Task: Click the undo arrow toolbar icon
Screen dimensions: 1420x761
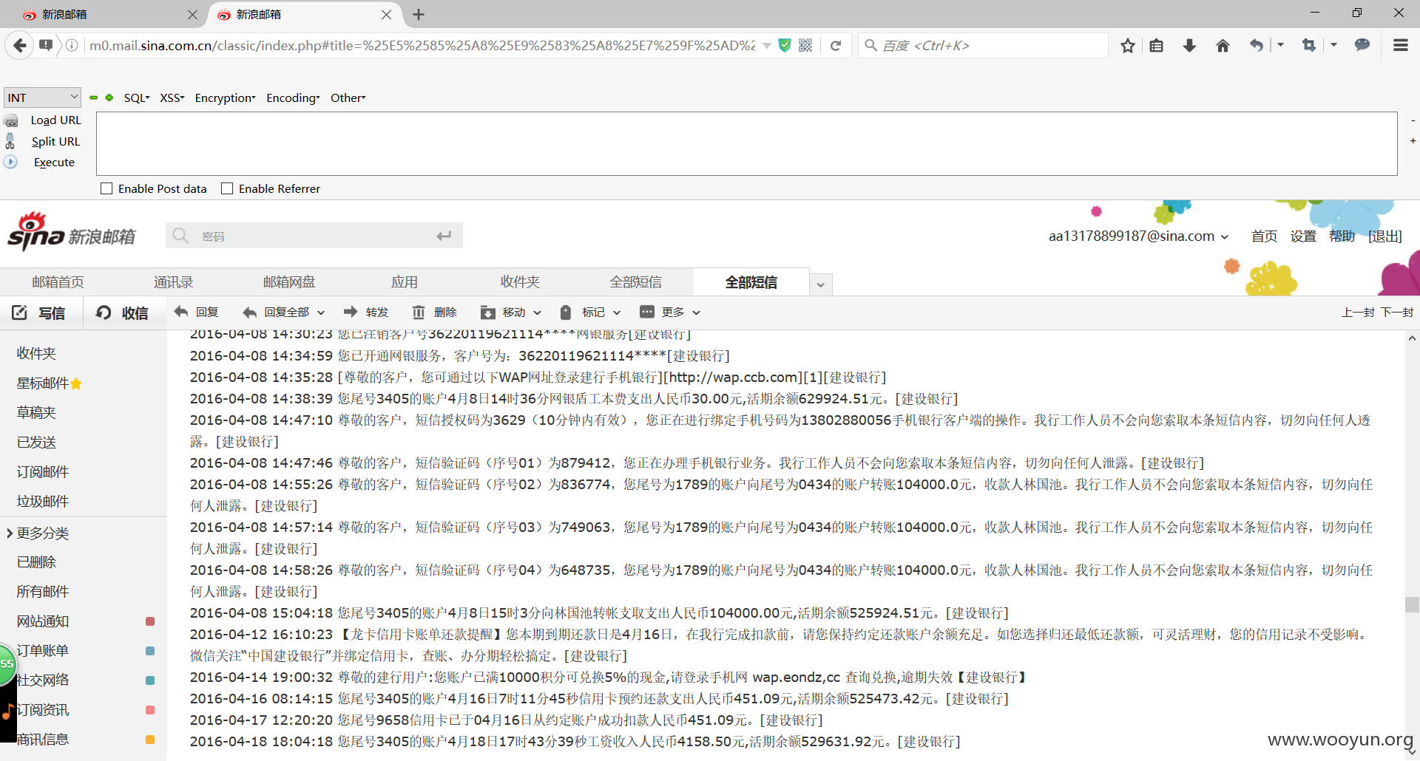Action: (1256, 46)
